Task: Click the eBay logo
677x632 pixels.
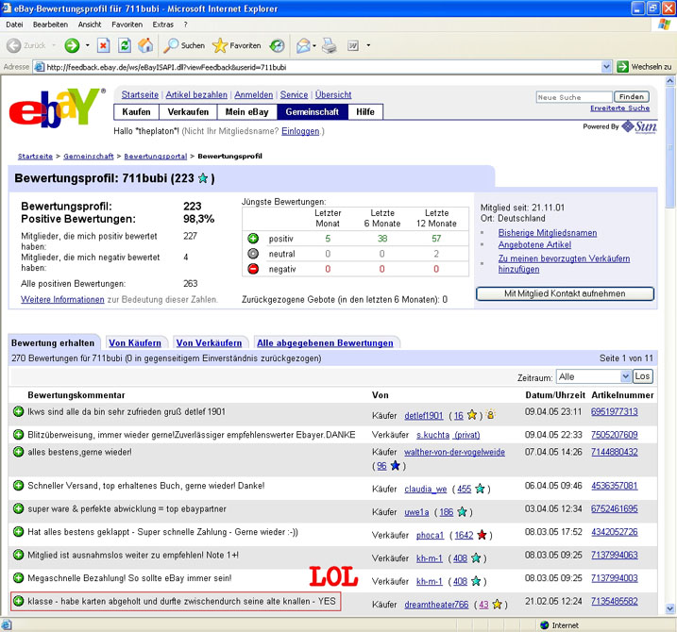Action: (57, 108)
